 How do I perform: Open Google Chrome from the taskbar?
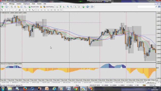pos(76,88)
